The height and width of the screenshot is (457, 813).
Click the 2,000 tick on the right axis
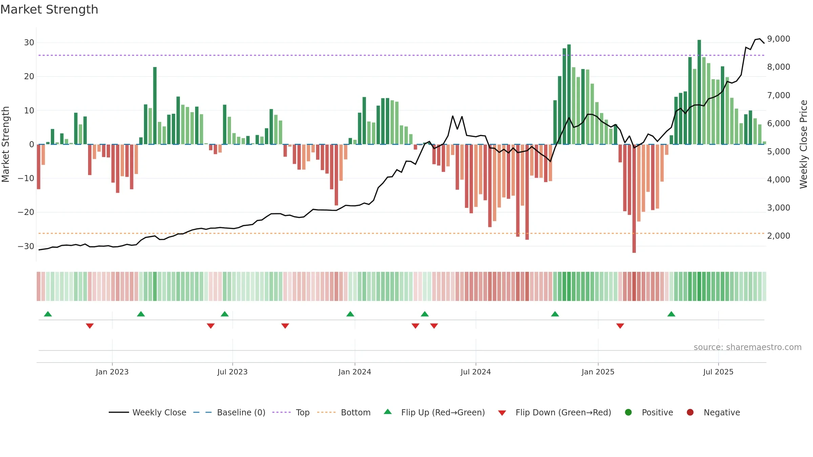click(x=779, y=236)
